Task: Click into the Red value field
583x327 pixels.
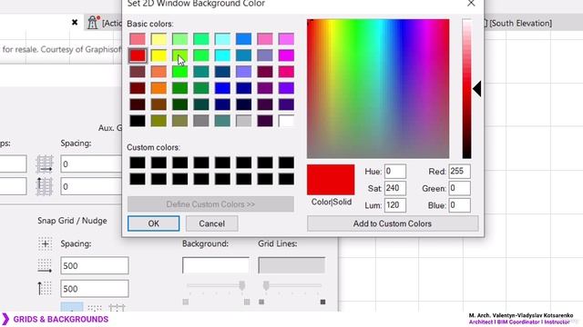Action: (x=459, y=172)
